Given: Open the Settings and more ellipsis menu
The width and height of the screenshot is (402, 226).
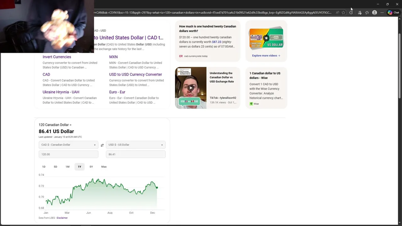Looking at the screenshot, I should [x=382, y=13].
